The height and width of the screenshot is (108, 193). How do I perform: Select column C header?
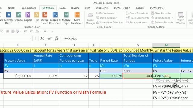coord(46,45)
